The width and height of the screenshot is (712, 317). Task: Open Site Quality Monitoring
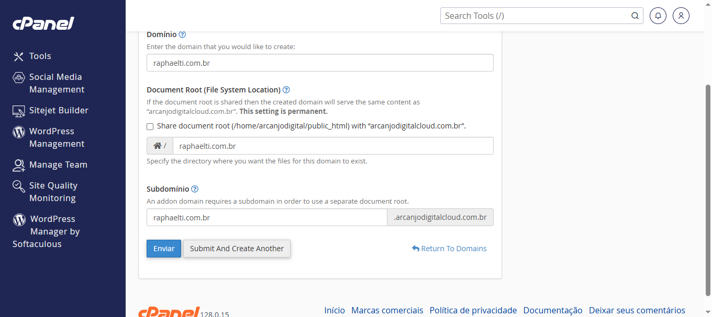point(53,192)
